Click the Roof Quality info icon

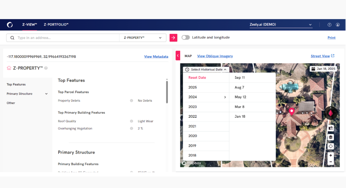click(131, 121)
